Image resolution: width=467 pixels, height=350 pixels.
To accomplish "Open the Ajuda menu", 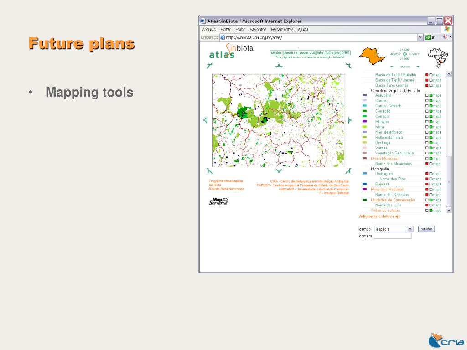I will (303, 30).
